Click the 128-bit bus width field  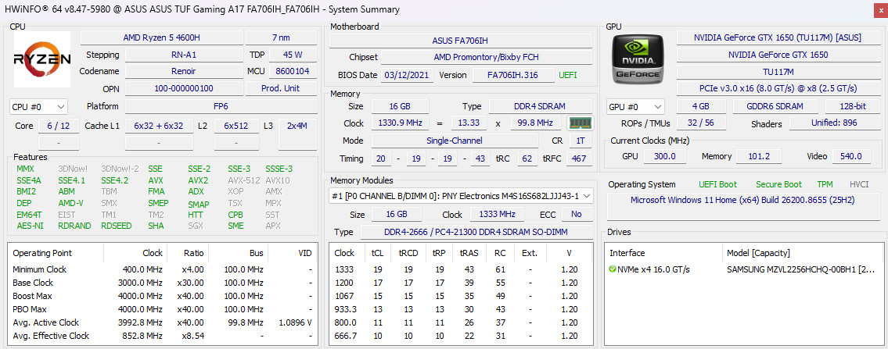click(852, 106)
